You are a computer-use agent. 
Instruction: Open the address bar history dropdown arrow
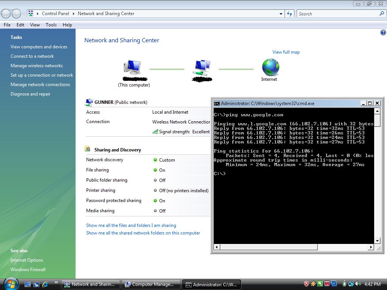pyautogui.click(x=281, y=14)
